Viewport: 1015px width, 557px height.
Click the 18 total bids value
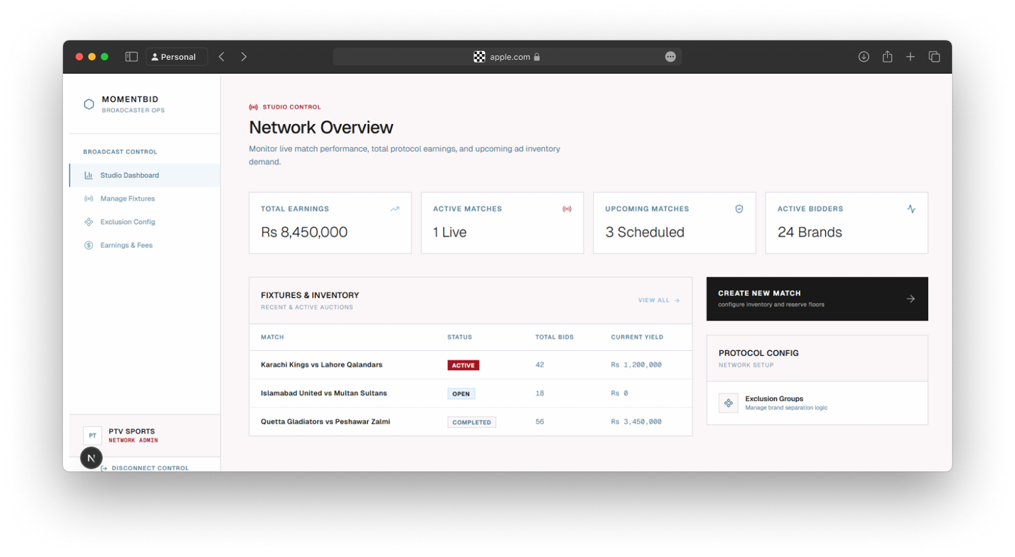[x=540, y=393]
